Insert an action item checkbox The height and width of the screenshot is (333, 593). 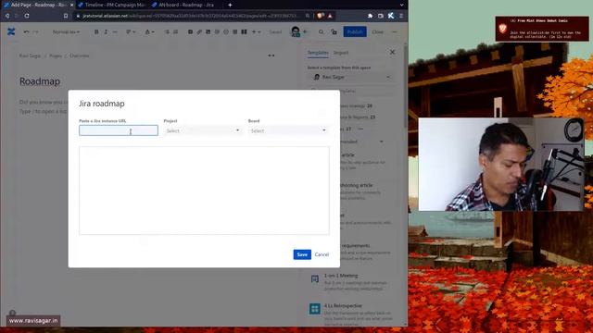[x=190, y=32]
